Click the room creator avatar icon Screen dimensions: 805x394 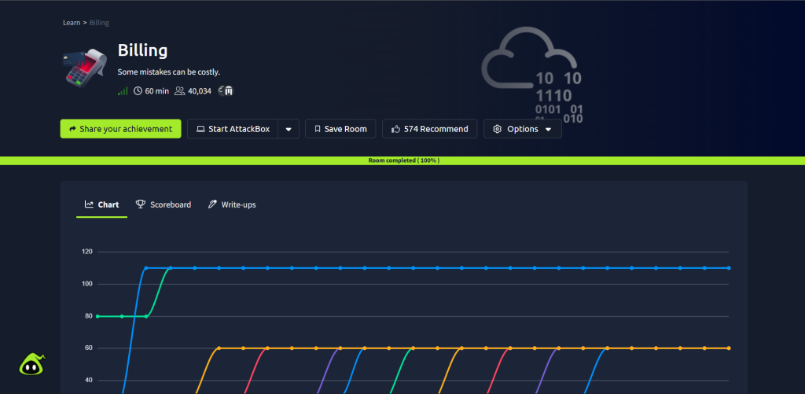[227, 91]
